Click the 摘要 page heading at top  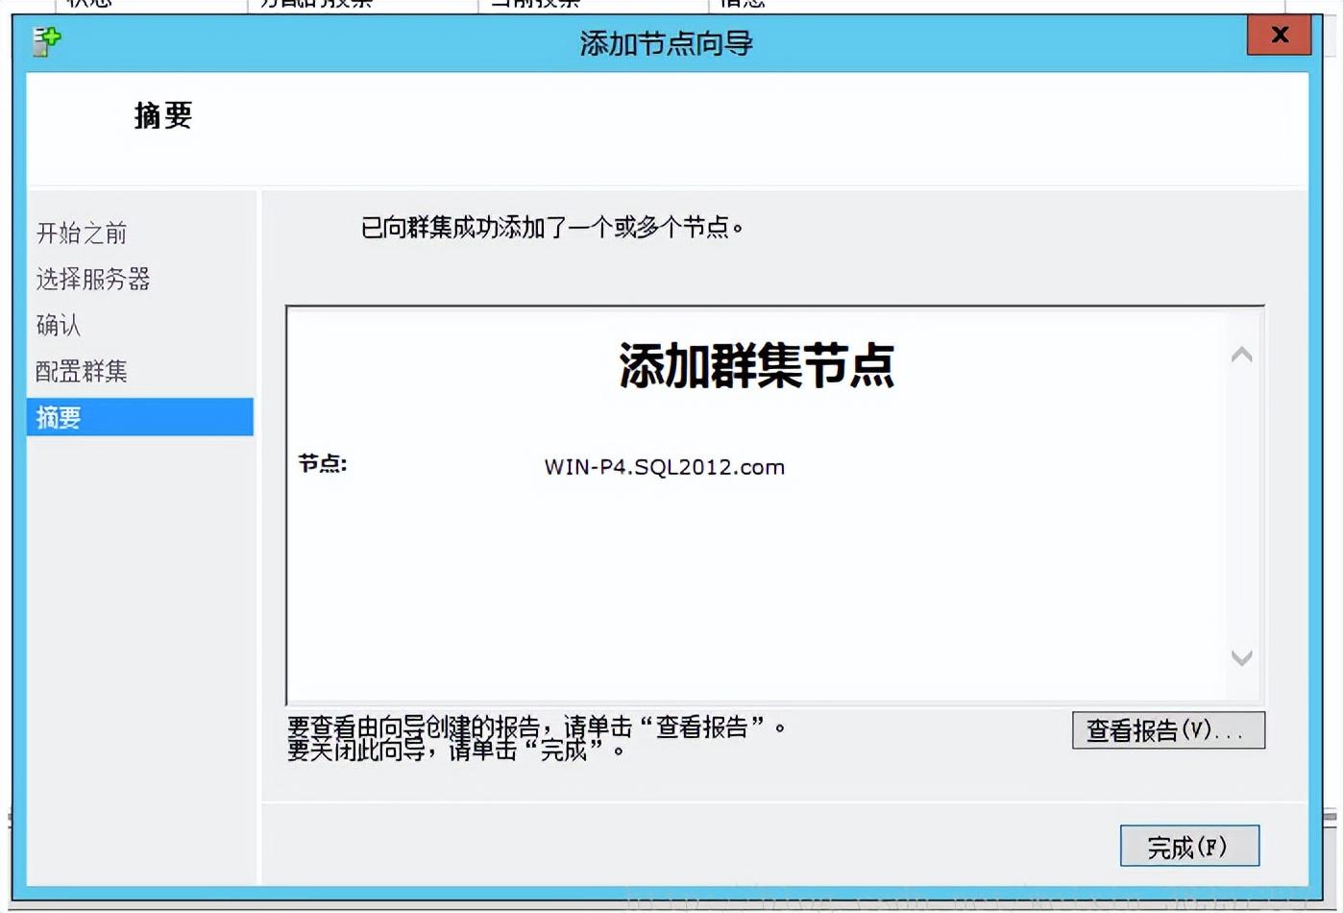[163, 116]
